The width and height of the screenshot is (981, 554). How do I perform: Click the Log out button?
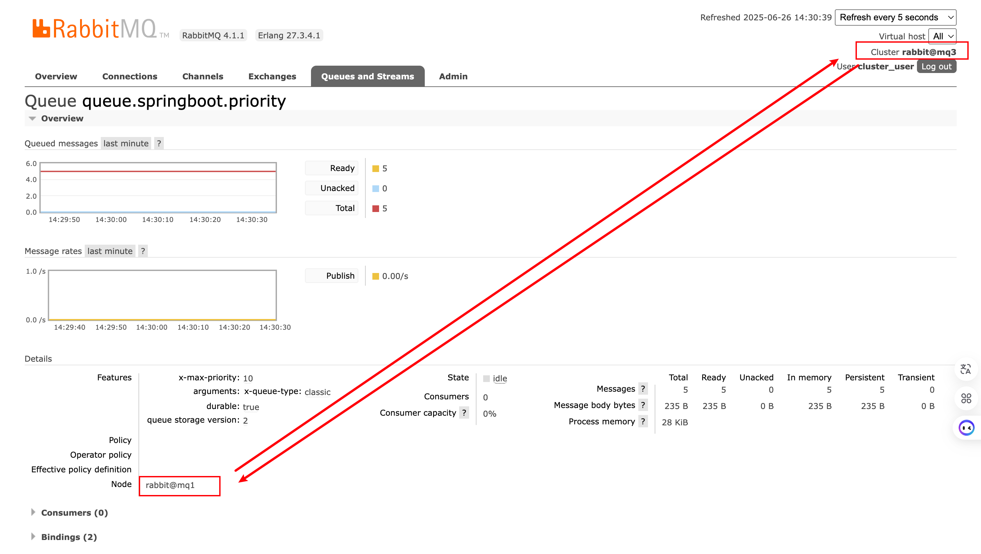pyautogui.click(x=936, y=67)
